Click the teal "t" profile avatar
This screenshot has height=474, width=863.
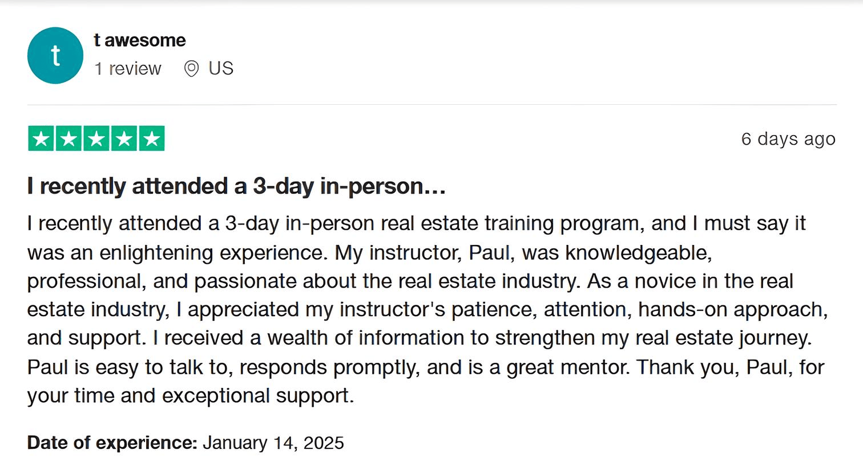pyautogui.click(x=55, y=56)
